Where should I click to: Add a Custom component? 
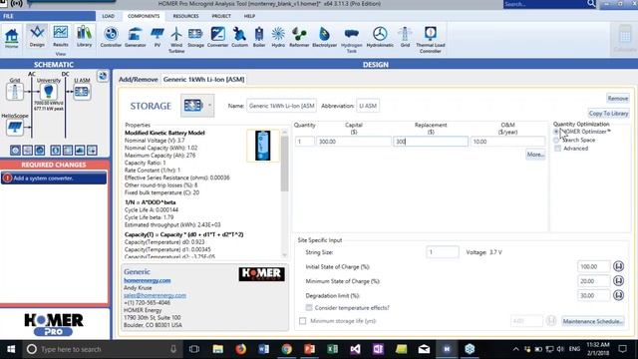[239, 38]
